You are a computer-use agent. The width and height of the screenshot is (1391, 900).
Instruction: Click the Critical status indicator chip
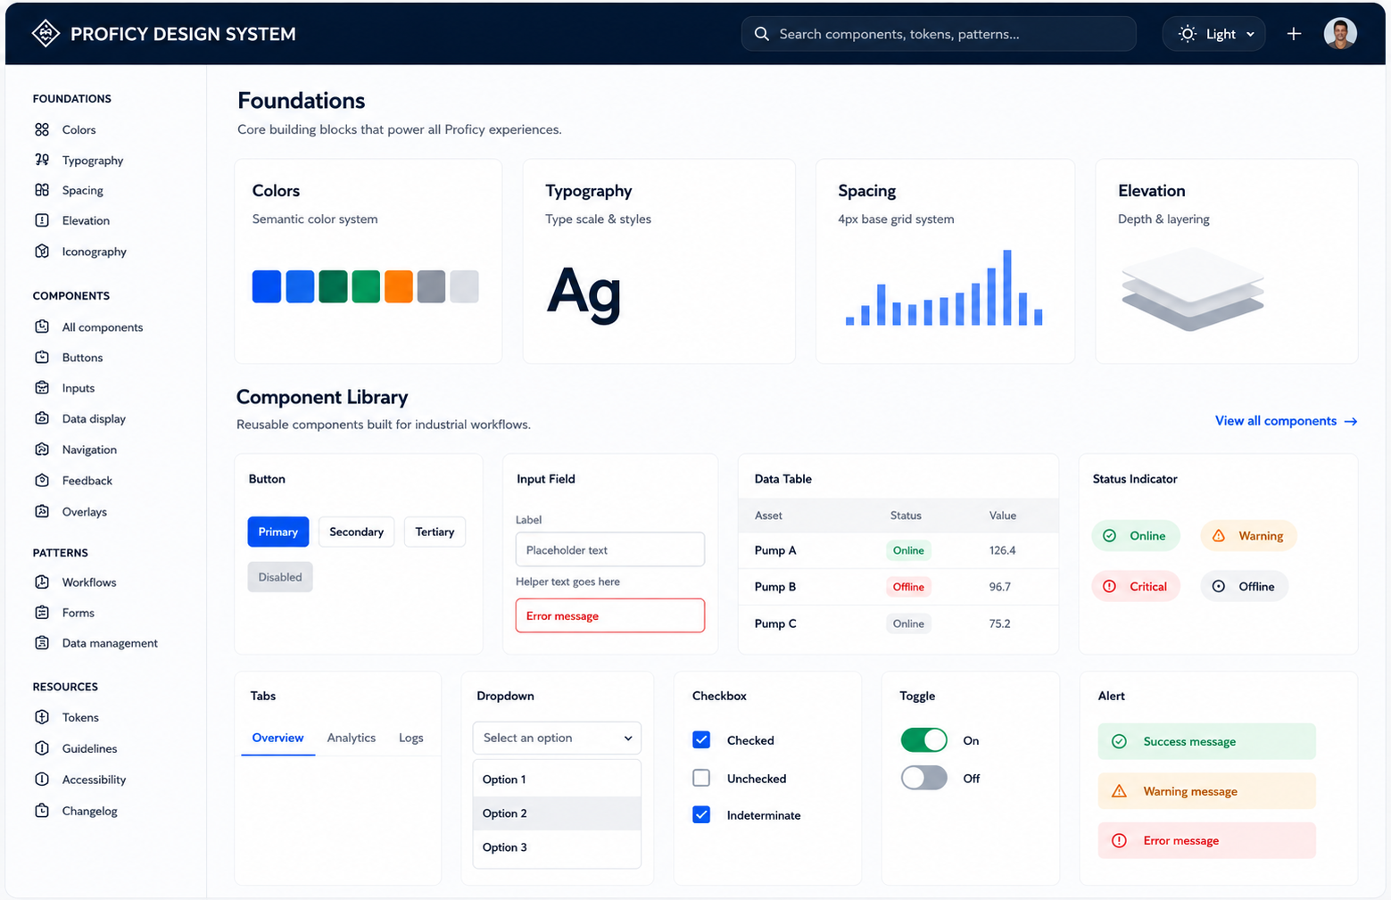coord(1136,586)
